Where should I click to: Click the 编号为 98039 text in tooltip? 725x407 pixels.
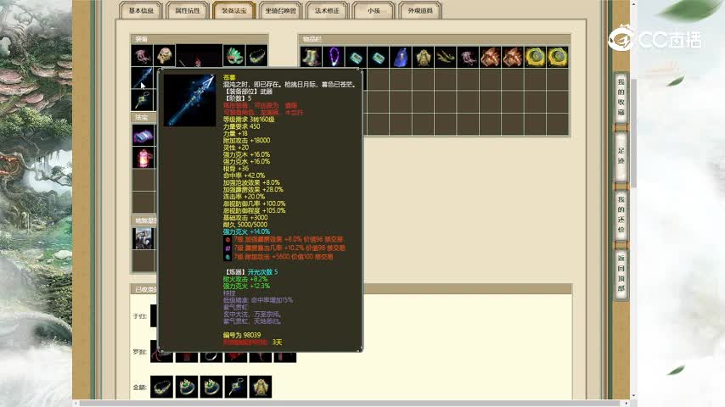[242, 335]
